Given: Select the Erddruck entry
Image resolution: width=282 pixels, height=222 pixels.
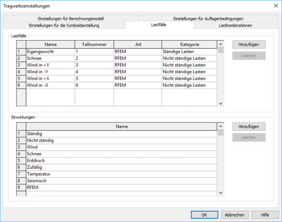Looking at the screenshot, I should 122,161.
